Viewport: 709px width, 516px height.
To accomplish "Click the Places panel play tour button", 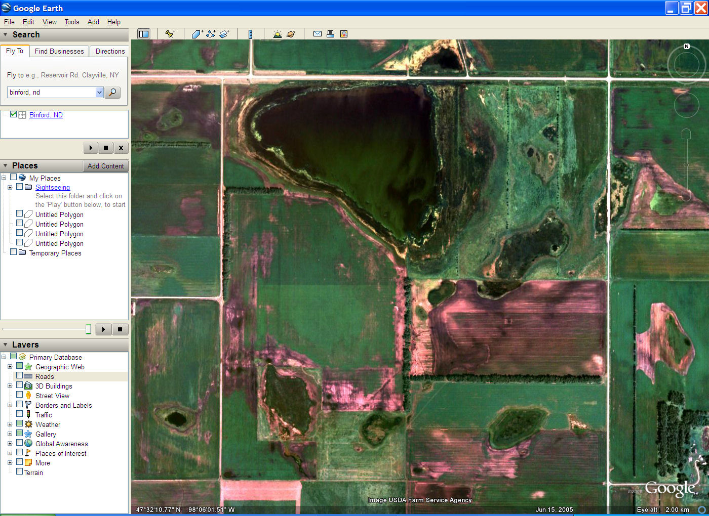I will click(103, 329).
